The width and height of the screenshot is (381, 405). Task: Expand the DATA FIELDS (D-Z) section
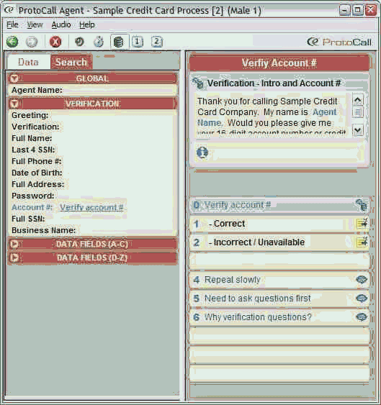(x=14, y=258)
